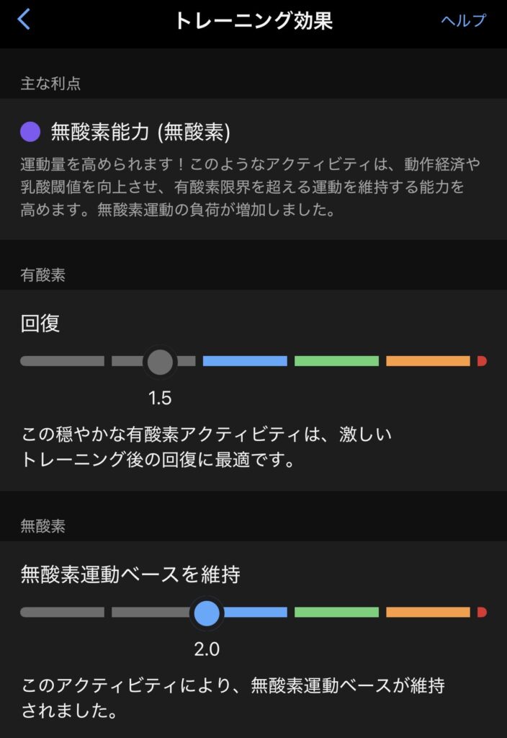Tap the 回復 aerobic heading
This screenshot has width=507, height=738.
click(x=40, y=324)
